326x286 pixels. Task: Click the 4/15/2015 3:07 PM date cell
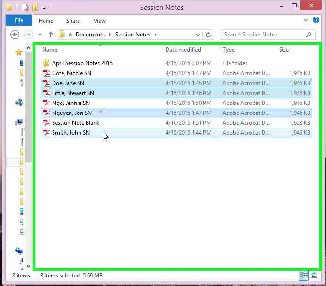(x=188, y=63)
